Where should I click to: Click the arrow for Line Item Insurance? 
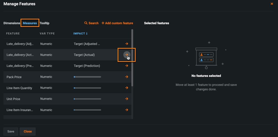pyautogui.click(x=127, y=110)
